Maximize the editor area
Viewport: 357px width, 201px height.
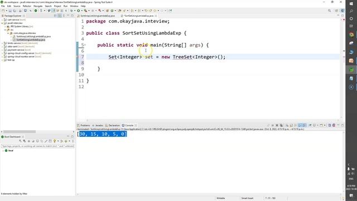coord(342,16)
